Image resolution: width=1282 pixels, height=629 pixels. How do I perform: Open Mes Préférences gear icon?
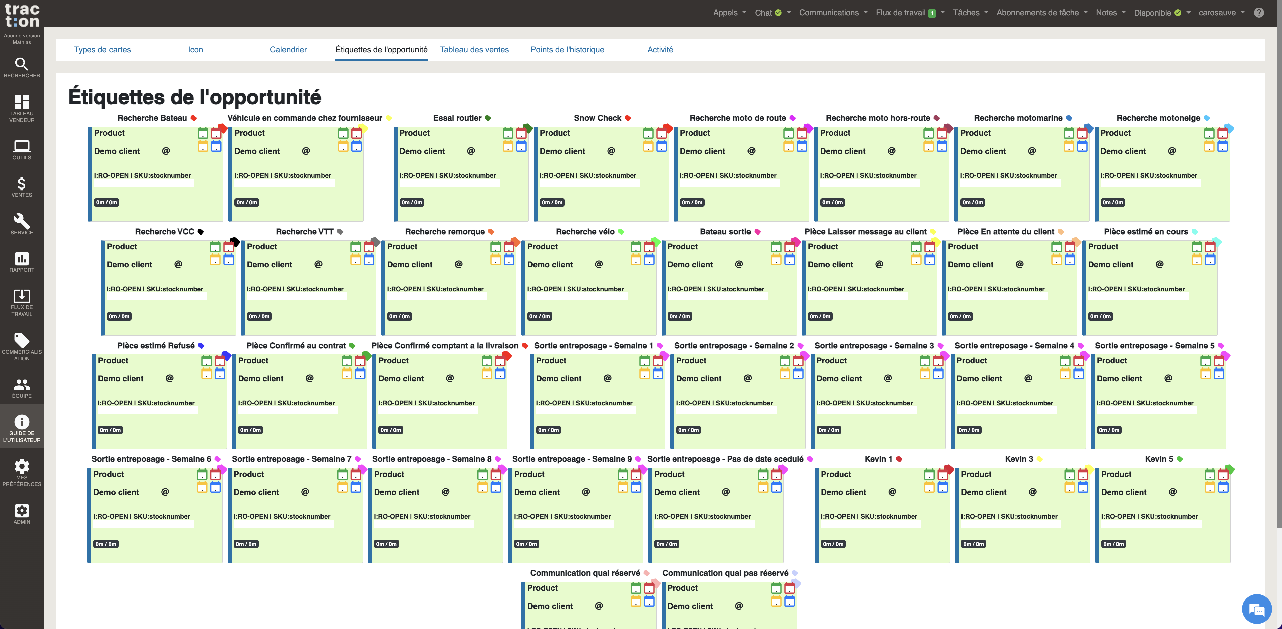click(22, 473)
